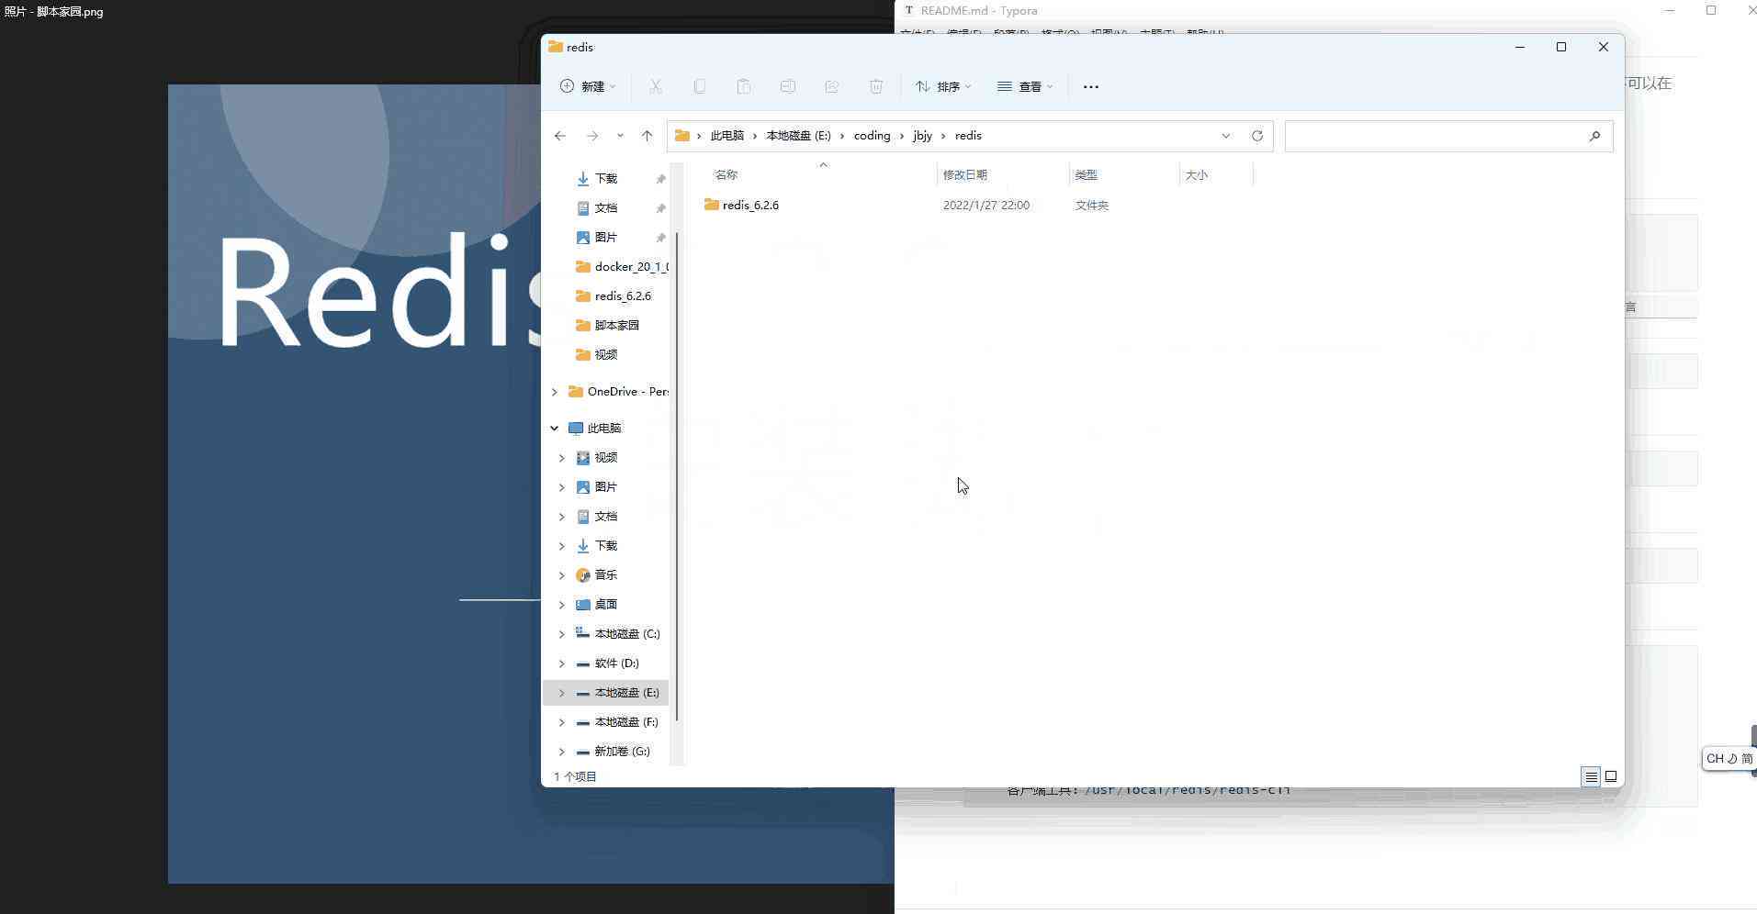Open the 查看 (View) dropdown
Viewport: 1757px width, 914px height.
(x=1025, y=86)
